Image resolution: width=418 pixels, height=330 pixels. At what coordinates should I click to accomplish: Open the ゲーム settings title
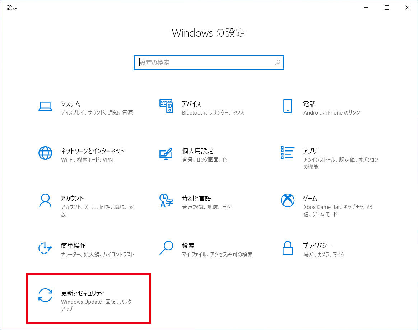310,198
